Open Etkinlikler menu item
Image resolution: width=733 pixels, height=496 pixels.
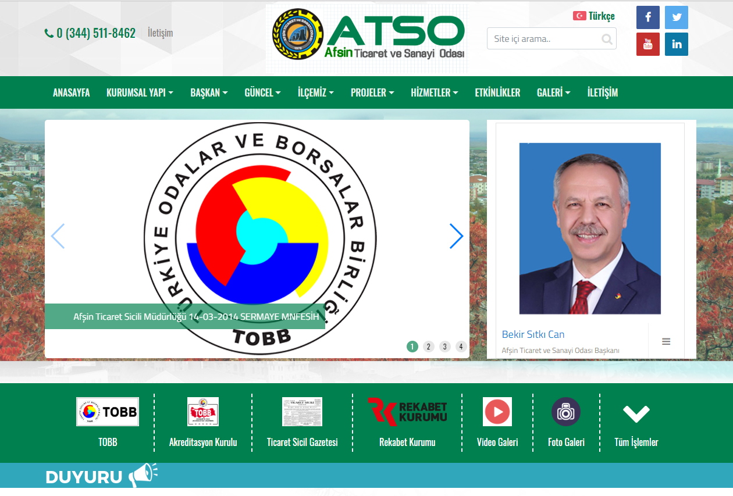point(497,92)
